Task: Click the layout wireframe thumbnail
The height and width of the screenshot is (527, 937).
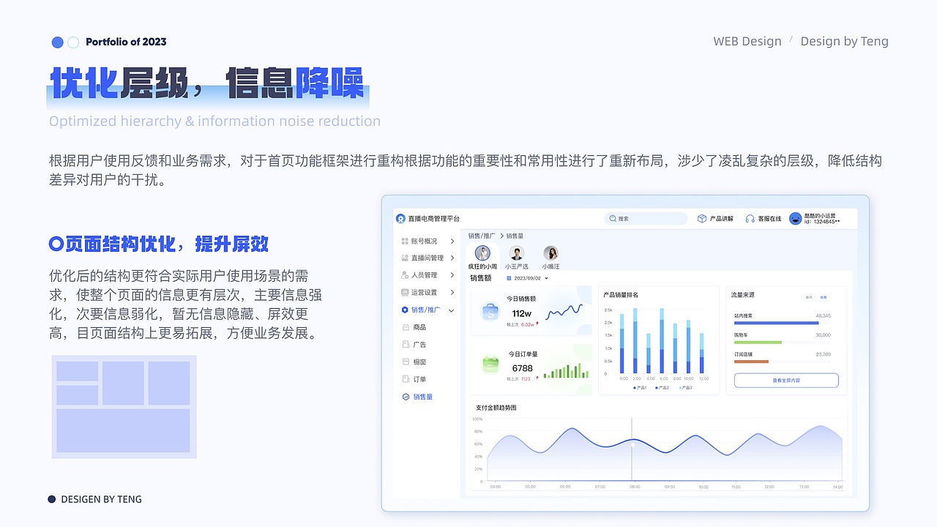Action: click(124, 407)
